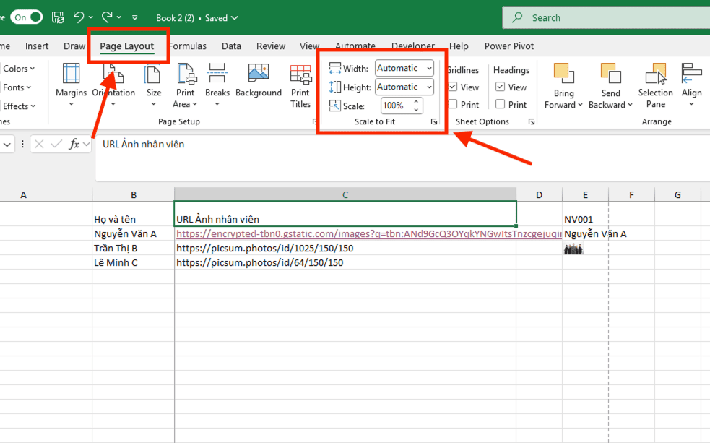710x443 pixels.
Task: Open the Print Area menu
Action: [185, 85]
